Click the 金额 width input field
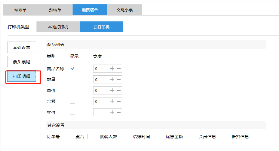Screen dimensions: 279x151 pos(101,101)
